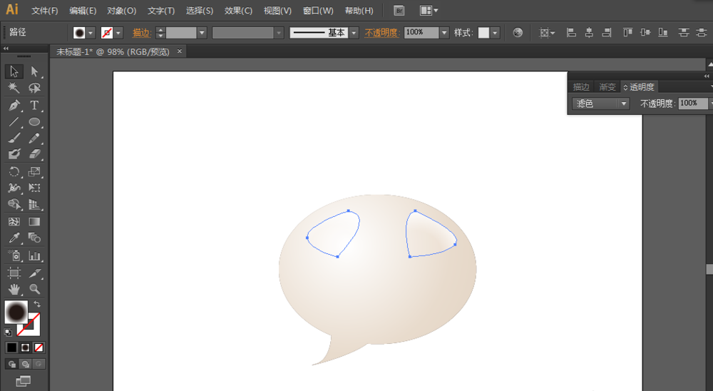The image size is (713, 391).
Task: Select the Perspective Grid tool
Action: click(x=34, y=204)
